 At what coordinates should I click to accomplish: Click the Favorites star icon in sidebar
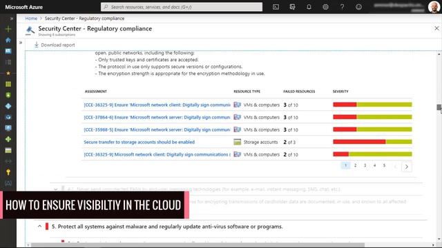coord(8,73)
